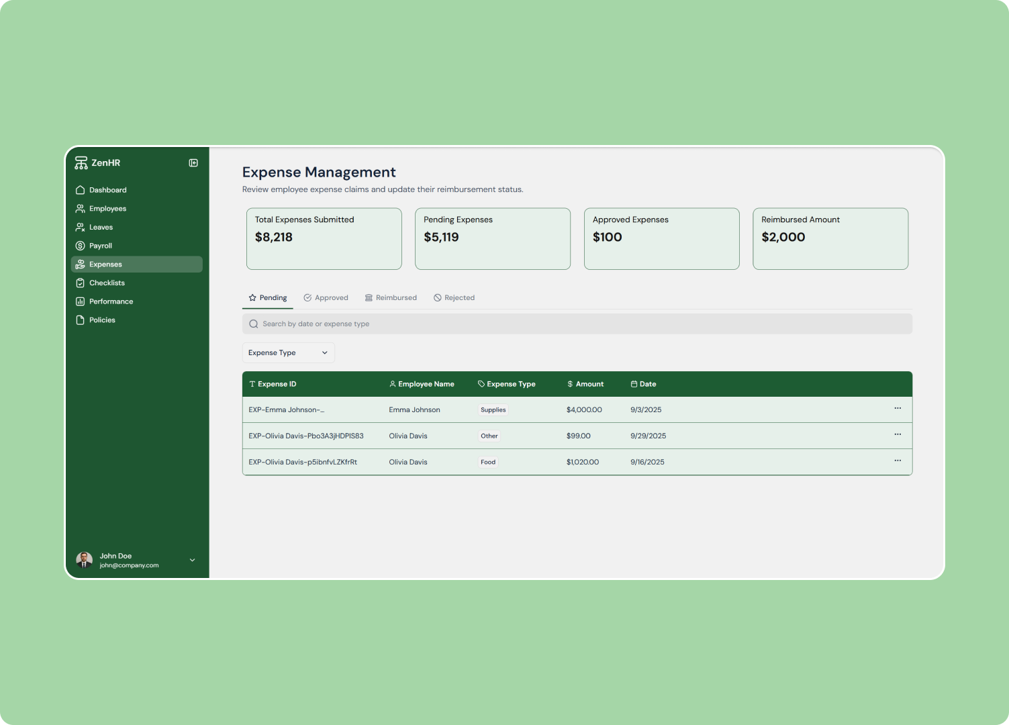Open actions menu for the $1,020.00 expense
Viewport: 1009px width, 725px height.
coord(898,461)
